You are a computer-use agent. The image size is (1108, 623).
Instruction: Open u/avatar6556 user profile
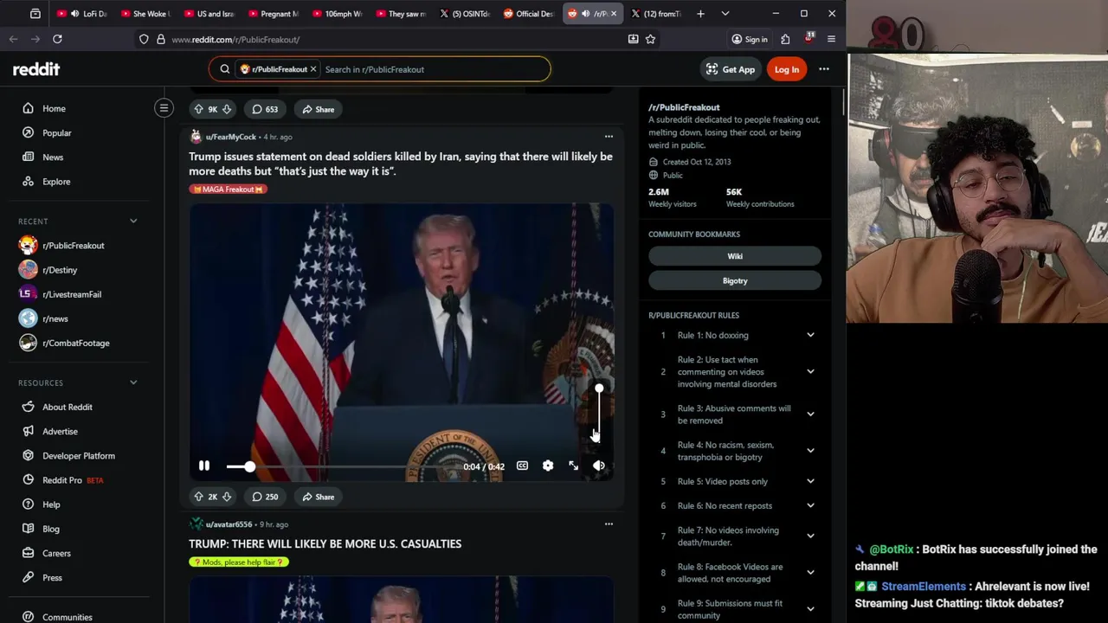point(229,524)
